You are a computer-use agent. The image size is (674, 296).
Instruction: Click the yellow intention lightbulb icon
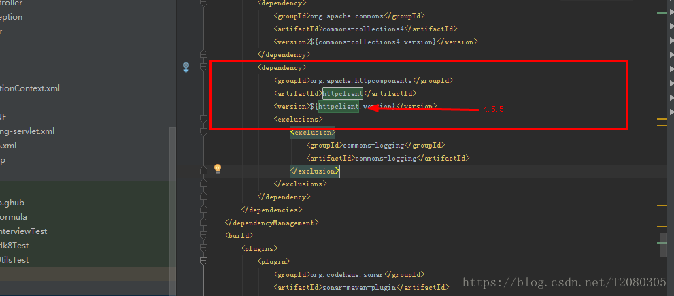pyautogui.click(x=218, y=169)
